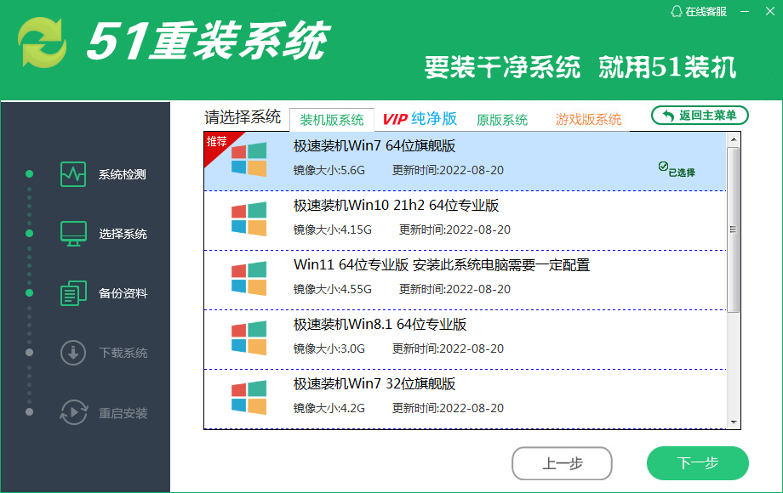The width and height of the screenshot is (783, 493).
Task: Click Windows logo of Win11 64位专业版
Action: point(249,279)
